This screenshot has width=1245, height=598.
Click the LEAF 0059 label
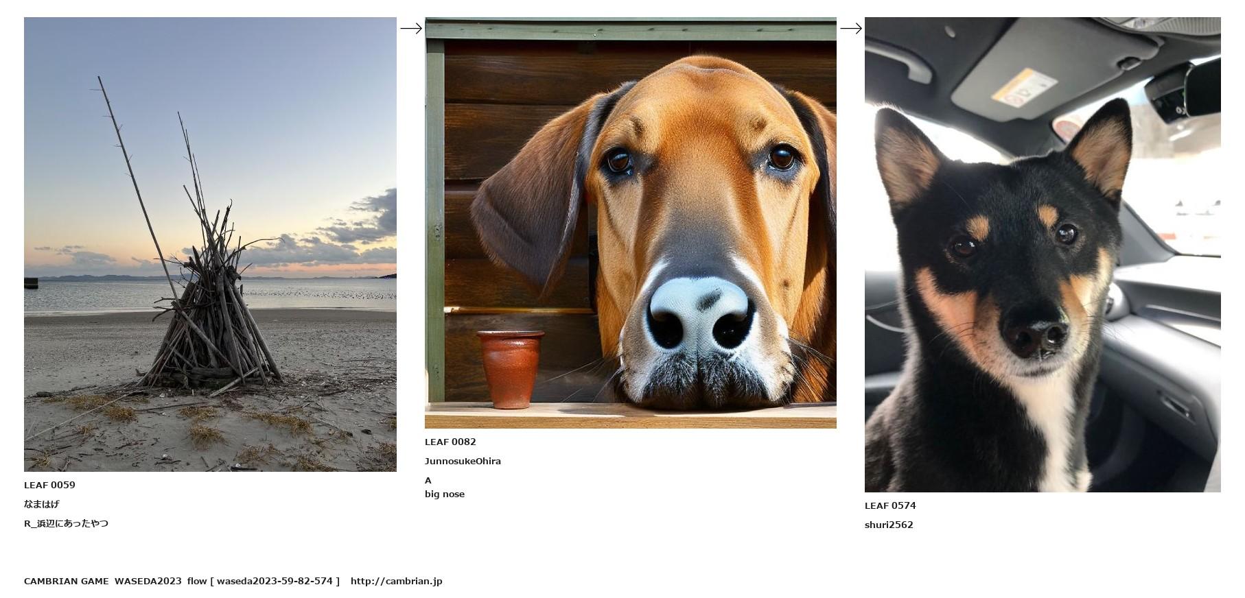[x=49, y=485]
